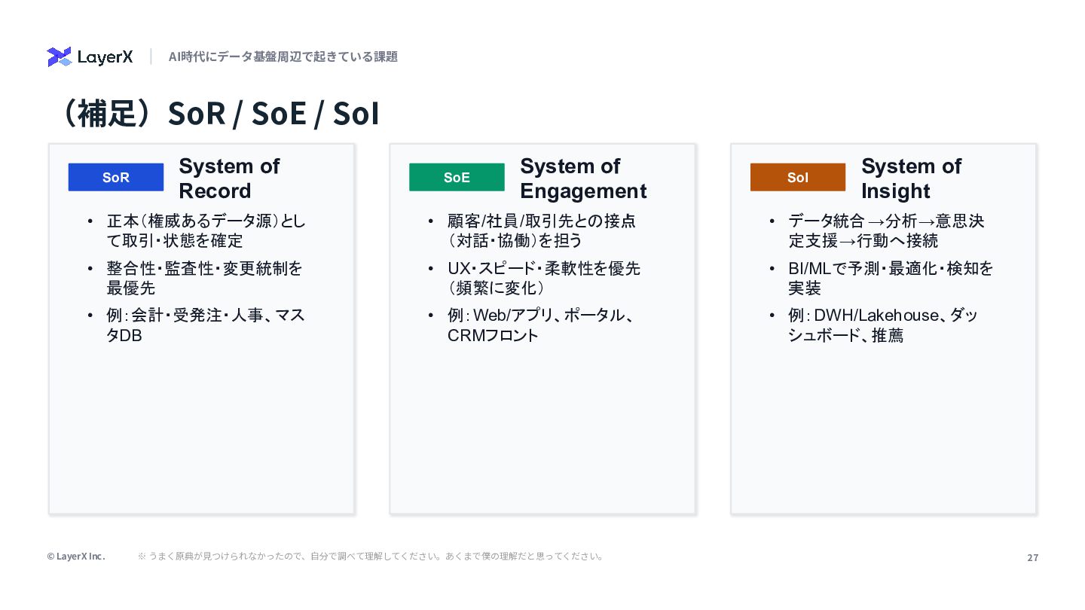Click the AI時代にデータ基盤 header subtitle
Viewport: 1085px width, 610px height.
click(283, 56)
